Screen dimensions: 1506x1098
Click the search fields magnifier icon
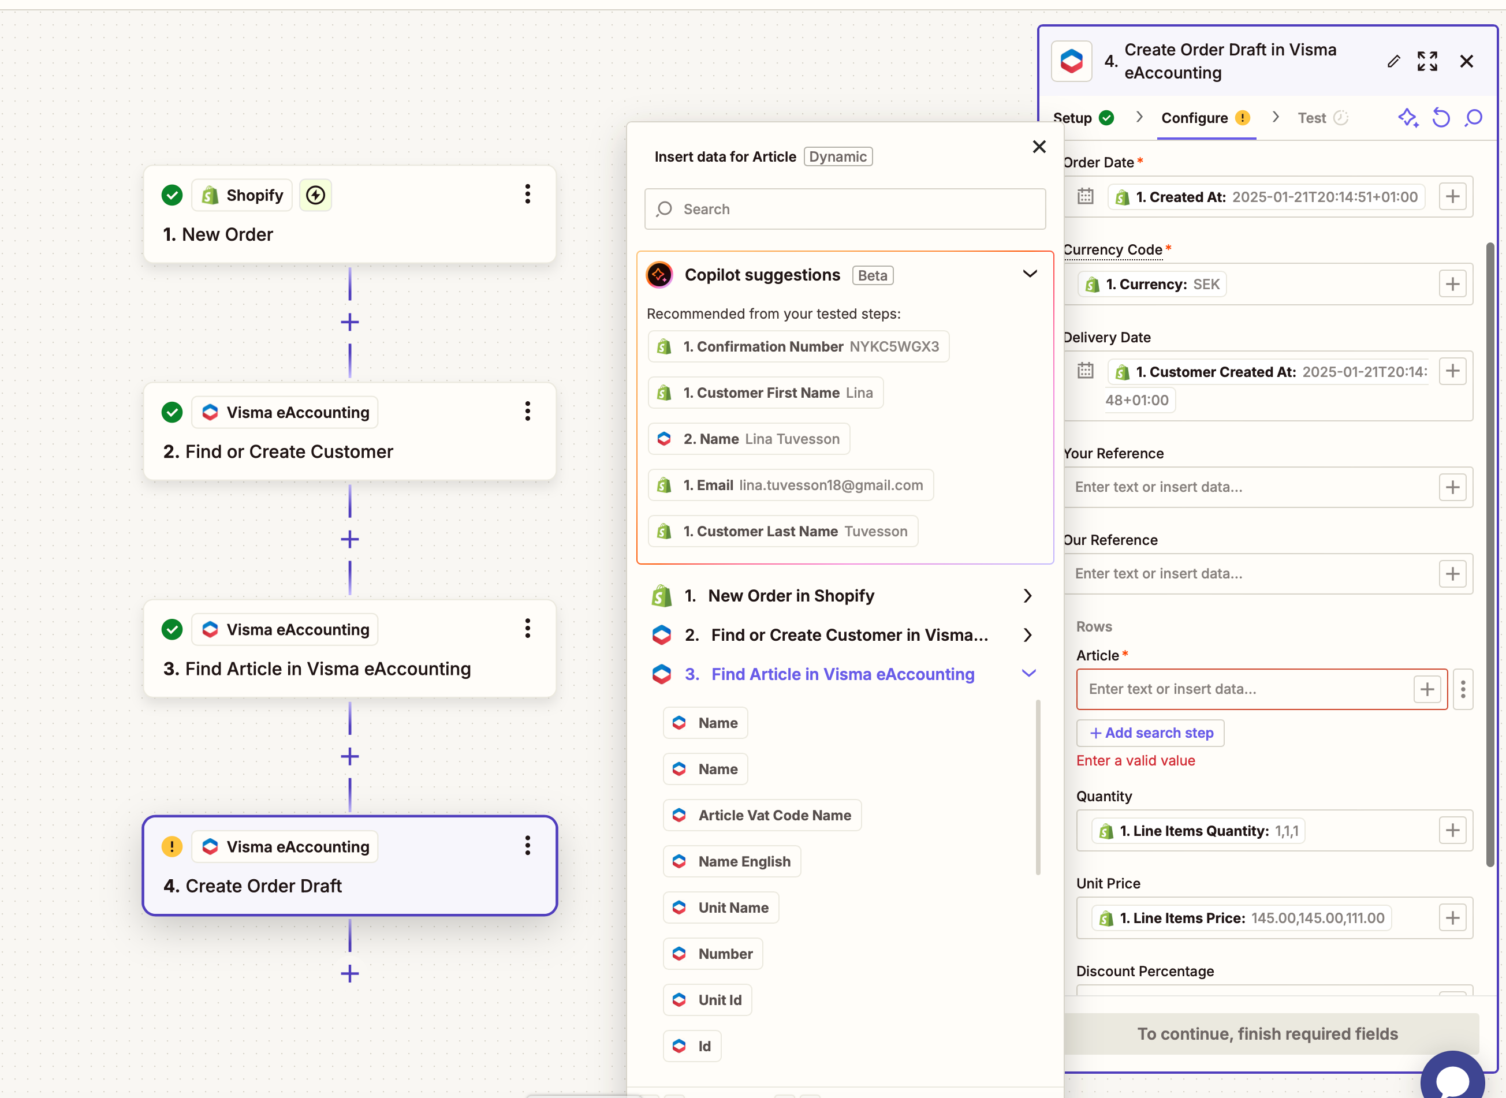click(x=1474, y=118)
